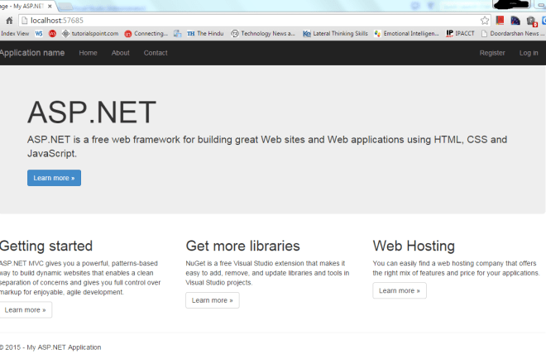Click the Web Hosting heading
This screenshot has height=364, width=546.
(x=414, y=246)
